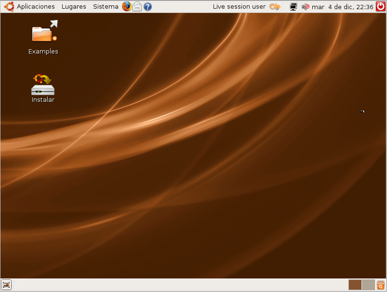Image resolution: width=387 pixels, height=292 pixels.
Task: Open the calendar from the date clock
Action: click(343, 7)
